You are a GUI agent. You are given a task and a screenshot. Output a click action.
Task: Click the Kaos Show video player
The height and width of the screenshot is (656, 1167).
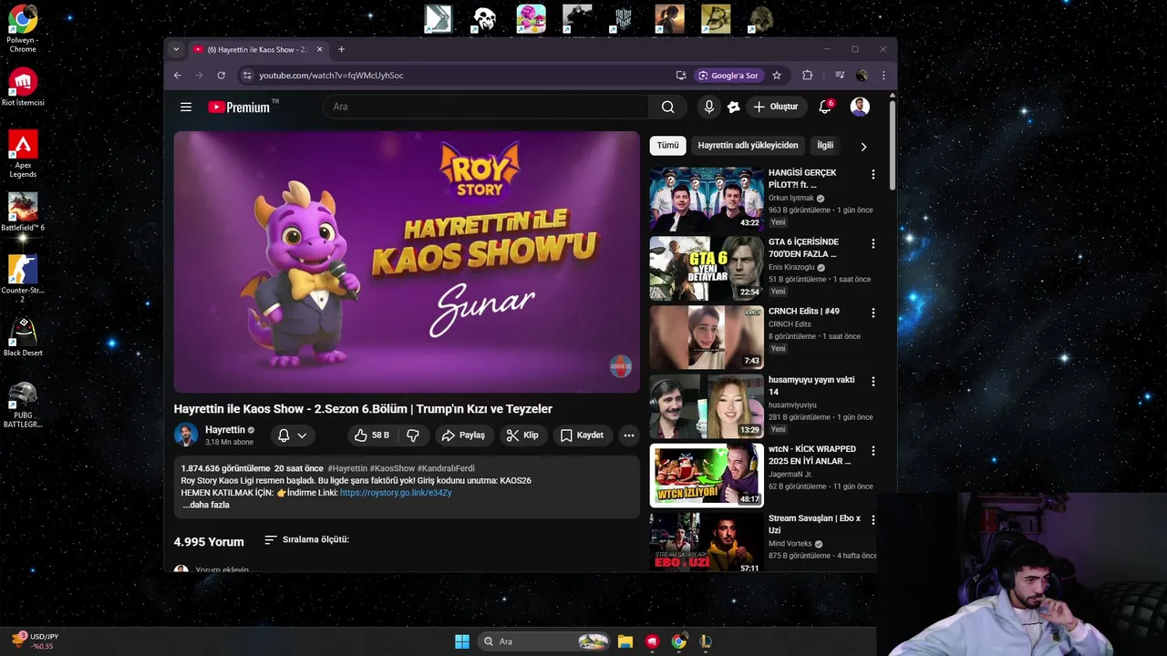click(x=407, y=262)
